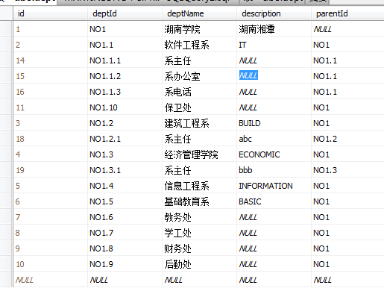Click the 湖南学院 deptName cell

click(x=199, y=29)
